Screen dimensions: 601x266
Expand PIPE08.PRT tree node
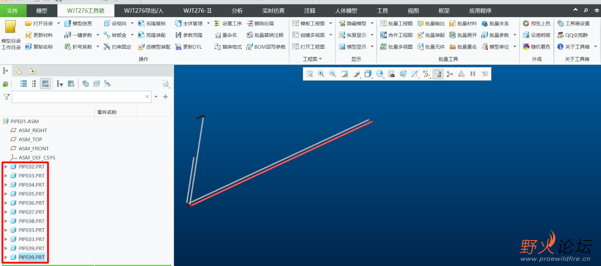(x=6, y=221)
